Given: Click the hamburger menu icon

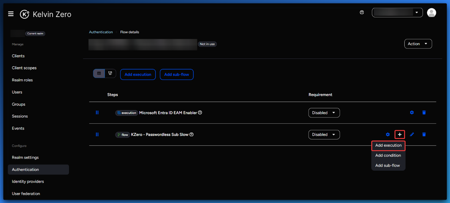Looking at the screenshot, I should (11, 14).
